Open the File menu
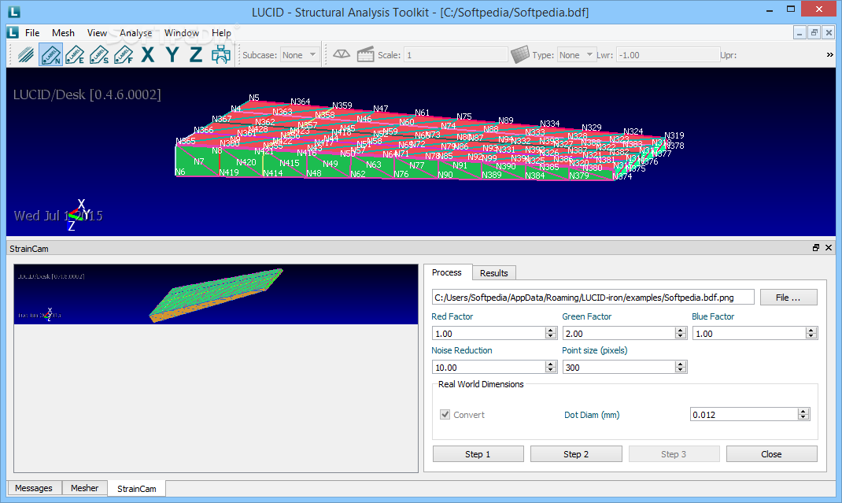Image resolution: width=842 pixels, height=503 pixels. (32, 33)
